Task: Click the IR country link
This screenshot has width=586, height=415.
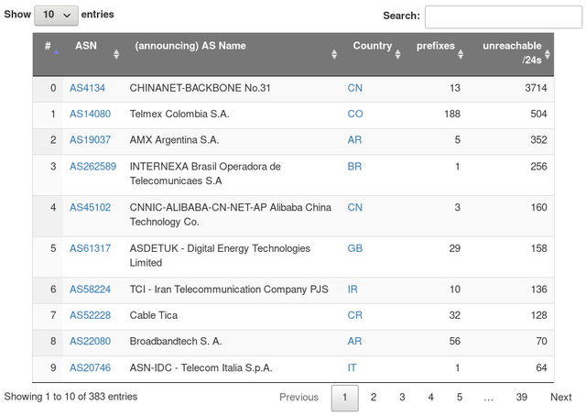Action: click(353, 289)
